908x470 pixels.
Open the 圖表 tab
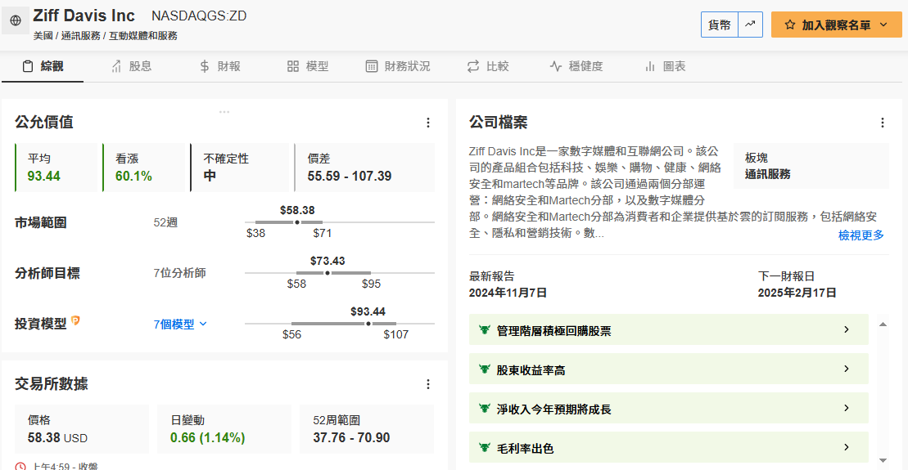point(666,66)
